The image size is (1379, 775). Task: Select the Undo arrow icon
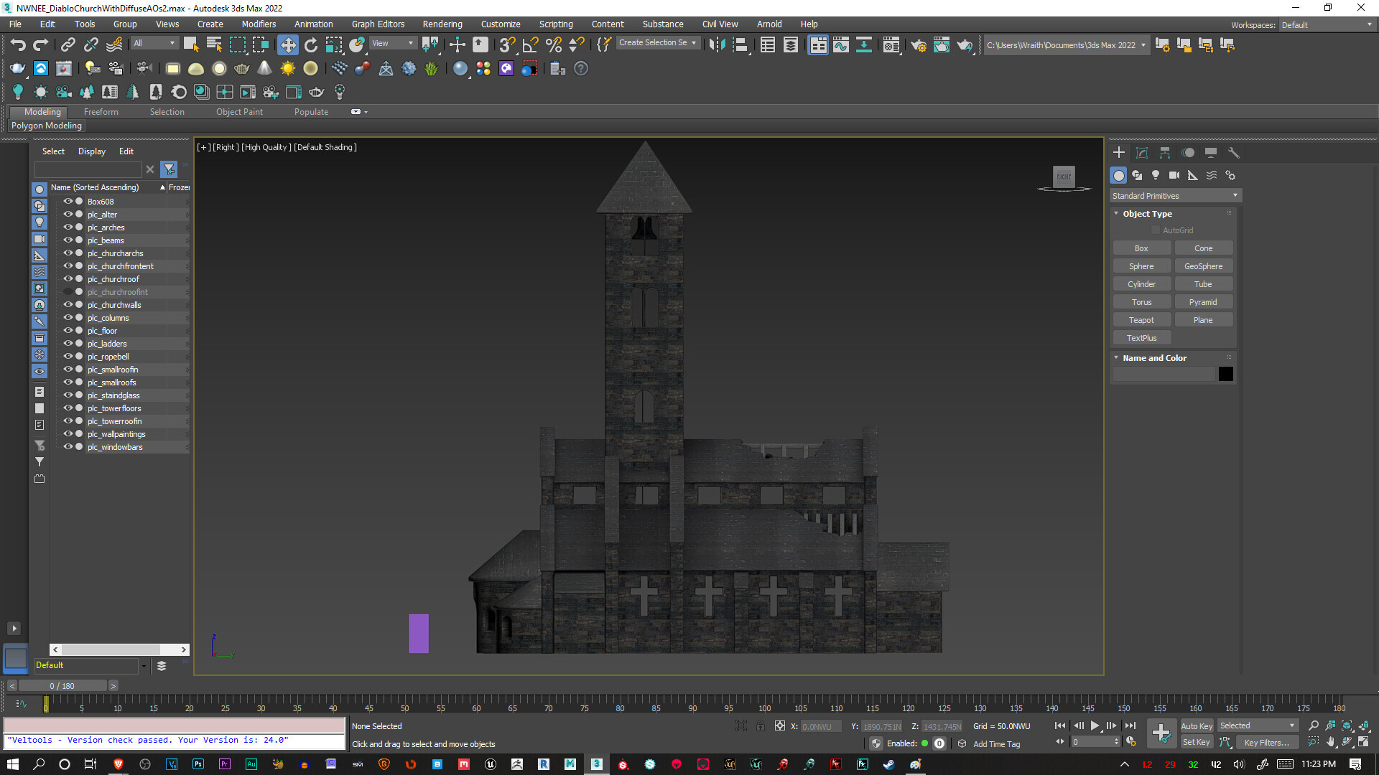tap(17, 45)
